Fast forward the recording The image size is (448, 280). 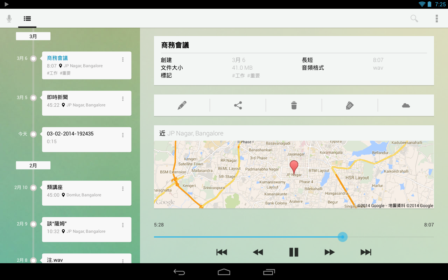330,252
